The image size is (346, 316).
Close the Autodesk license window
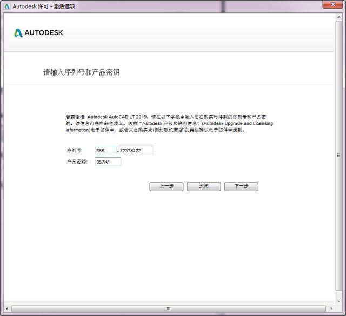[333, 4]
